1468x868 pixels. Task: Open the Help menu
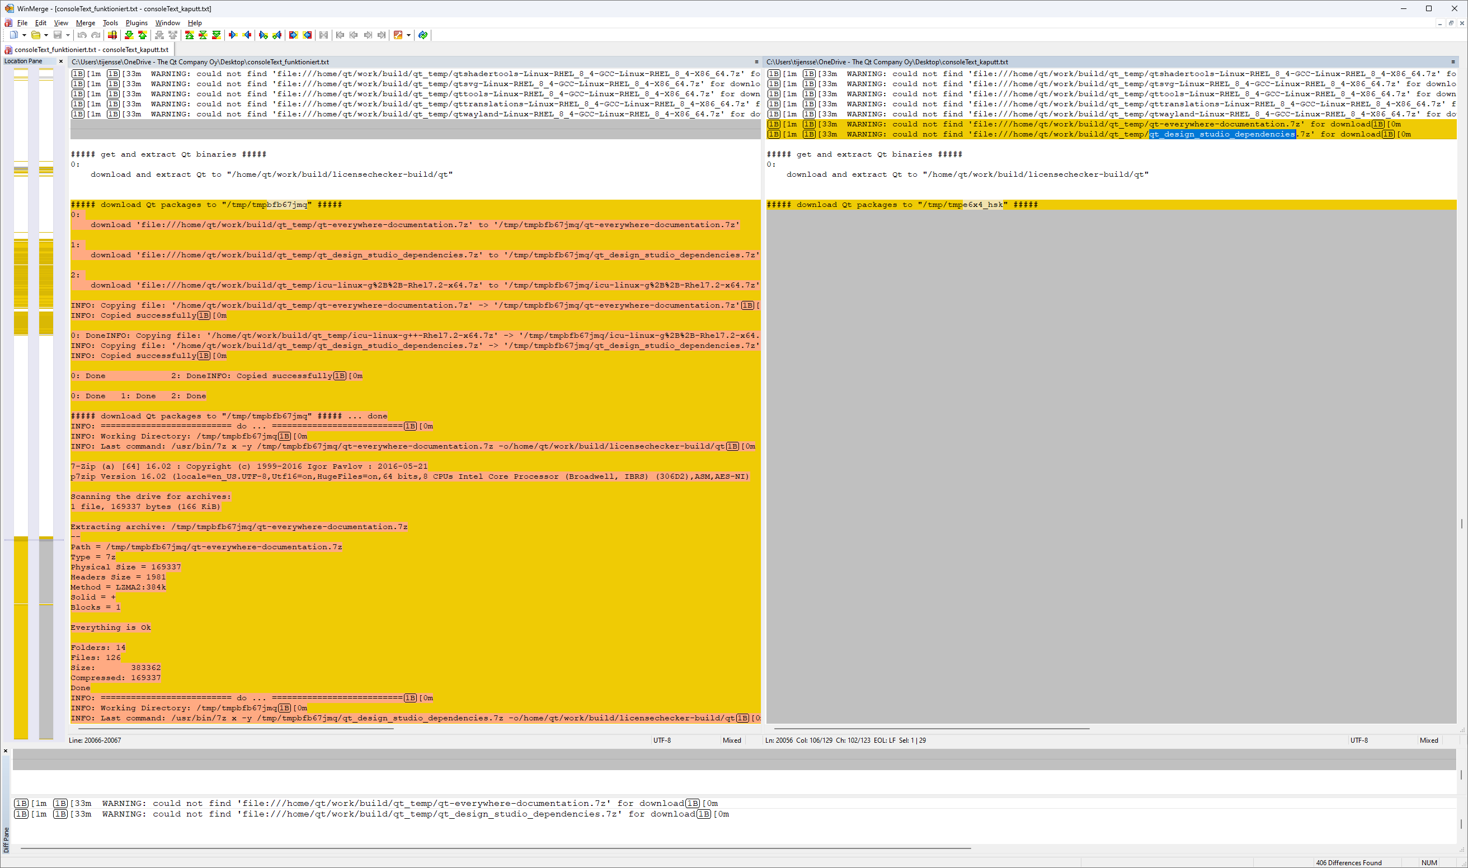point(194,23)
